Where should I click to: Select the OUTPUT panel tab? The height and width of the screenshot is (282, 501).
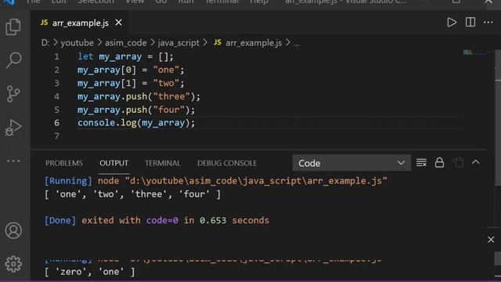coord(114,163)
